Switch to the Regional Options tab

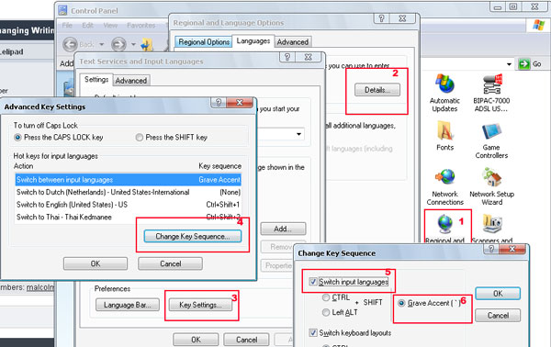(x=204, y=42)
